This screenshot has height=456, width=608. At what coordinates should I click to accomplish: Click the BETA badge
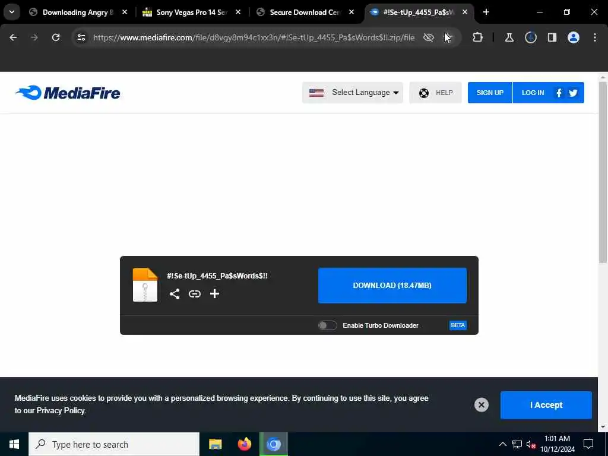[458, 325]
